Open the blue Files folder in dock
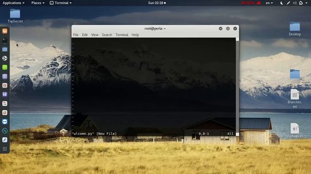311x174 pixels. [x=5, y=49]
